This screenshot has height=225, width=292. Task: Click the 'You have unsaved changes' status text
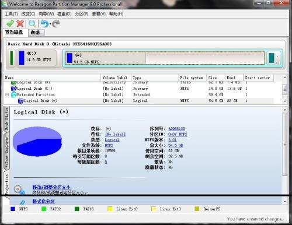click(x=255, y=219)
